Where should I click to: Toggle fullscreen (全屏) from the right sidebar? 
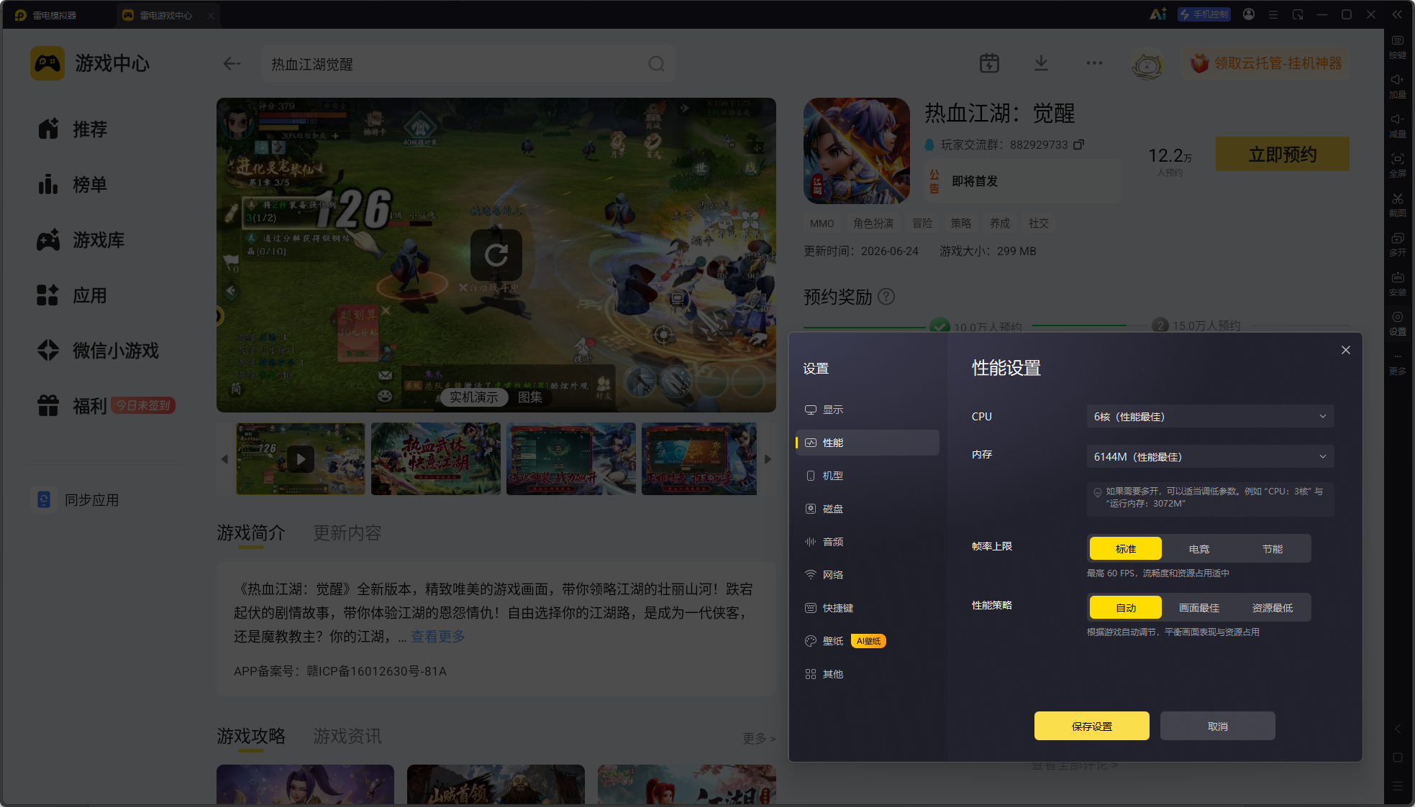(1397, 165)
